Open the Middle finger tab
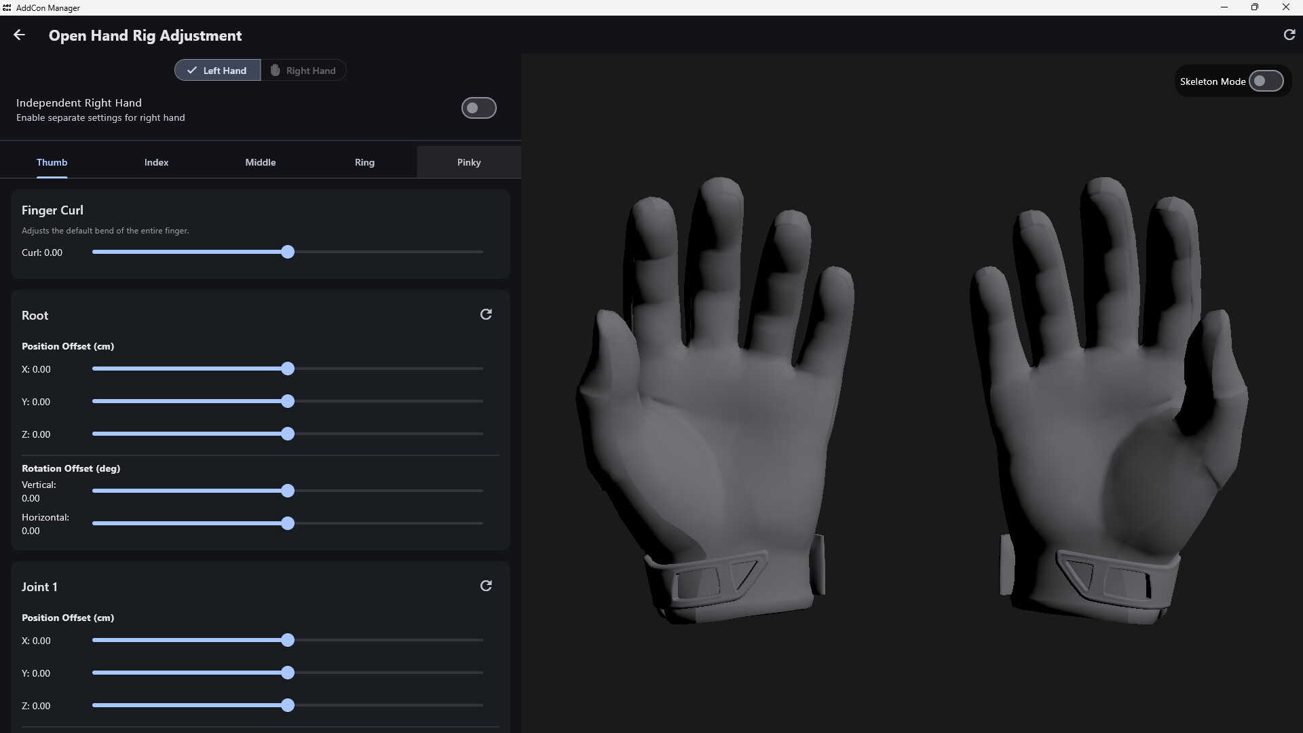This screenshot has height=733, width=1303. 260,162
